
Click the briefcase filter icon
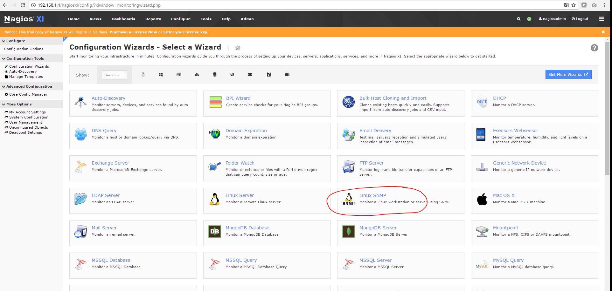coord(287,75)
